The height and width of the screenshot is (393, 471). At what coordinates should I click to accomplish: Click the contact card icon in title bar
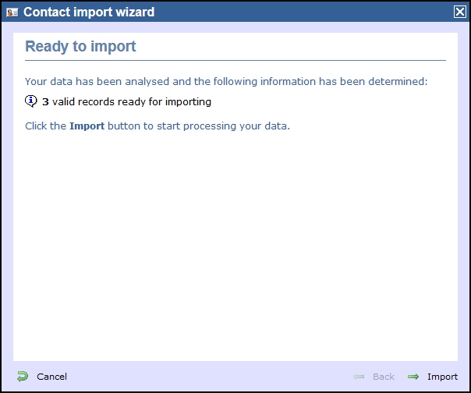12,12
